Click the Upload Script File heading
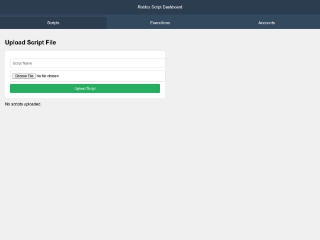 (30, 43)
